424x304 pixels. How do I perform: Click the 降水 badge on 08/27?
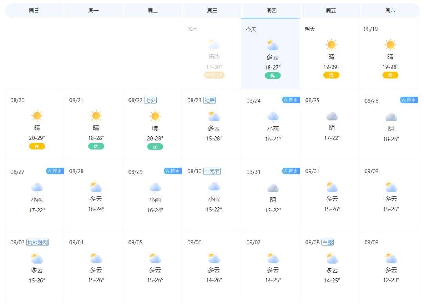click(x=55, y=171)
